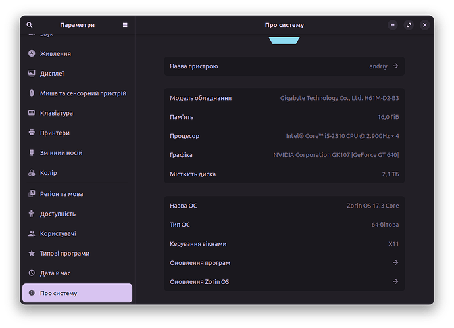Image resolution: width=454 pixels, height=328 pixels.
Task: Select Доступність in the sidebar
Action: [x=58, y=214]
